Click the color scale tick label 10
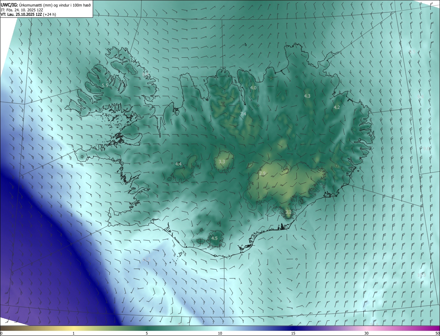Viewport: 440px width, 336px height. 220,334
